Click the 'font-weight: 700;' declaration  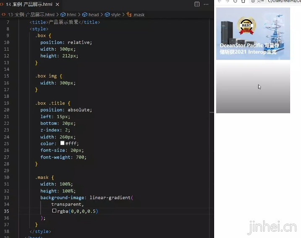(63, 157)
